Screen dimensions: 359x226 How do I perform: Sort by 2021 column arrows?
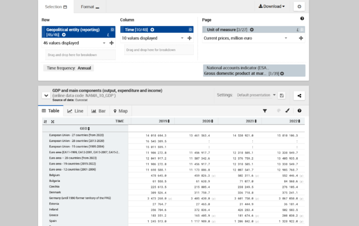(x=255, y=121)
